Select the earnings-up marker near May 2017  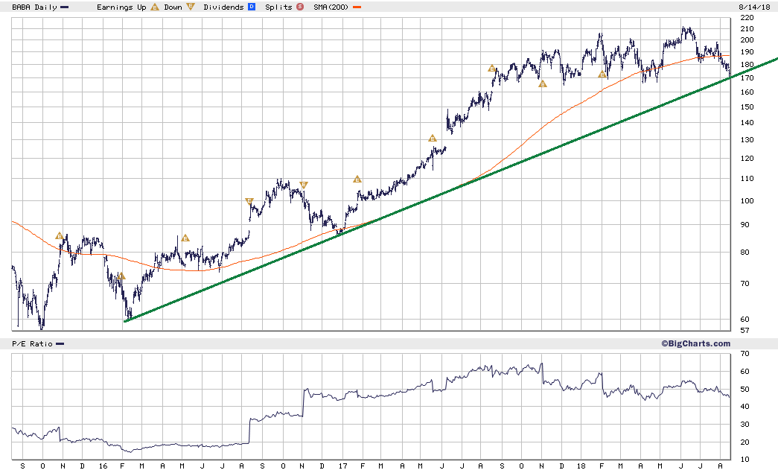[432, 139]
